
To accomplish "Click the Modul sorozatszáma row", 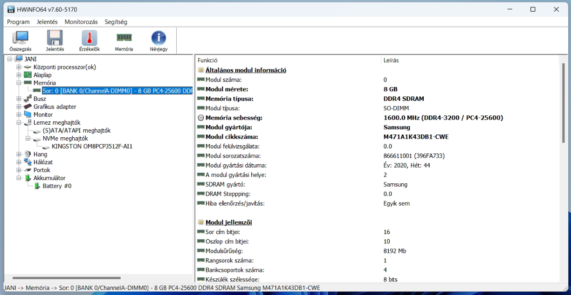I will [x=377, y=156].
